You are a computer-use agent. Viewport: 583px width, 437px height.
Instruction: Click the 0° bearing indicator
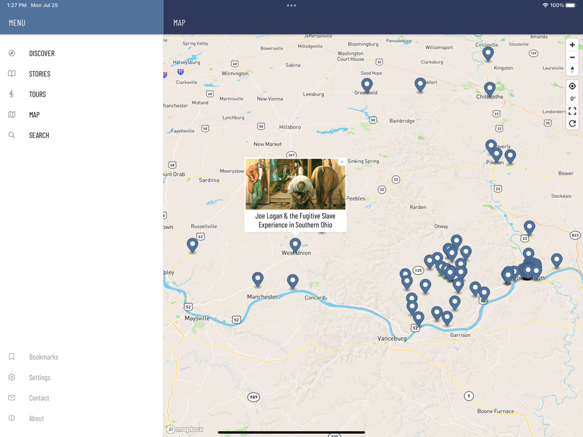point(573,98)
